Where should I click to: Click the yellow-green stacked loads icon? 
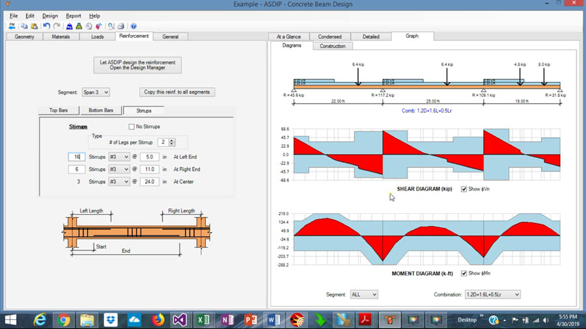[x=79, y=26]
